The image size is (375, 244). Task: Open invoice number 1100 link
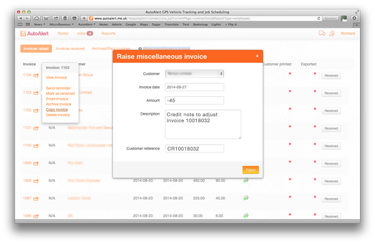coord(27,145)
